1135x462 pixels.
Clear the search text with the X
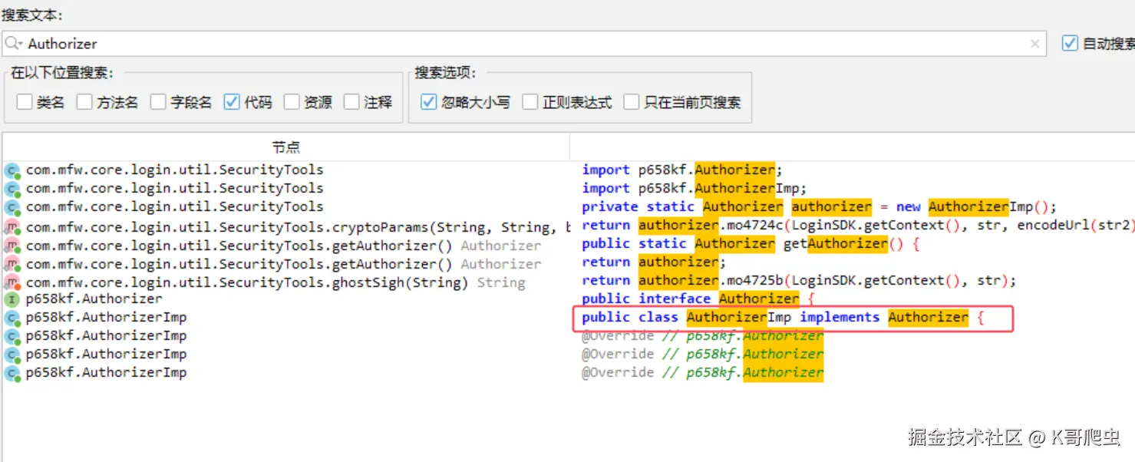click(x=1034, y=44)
